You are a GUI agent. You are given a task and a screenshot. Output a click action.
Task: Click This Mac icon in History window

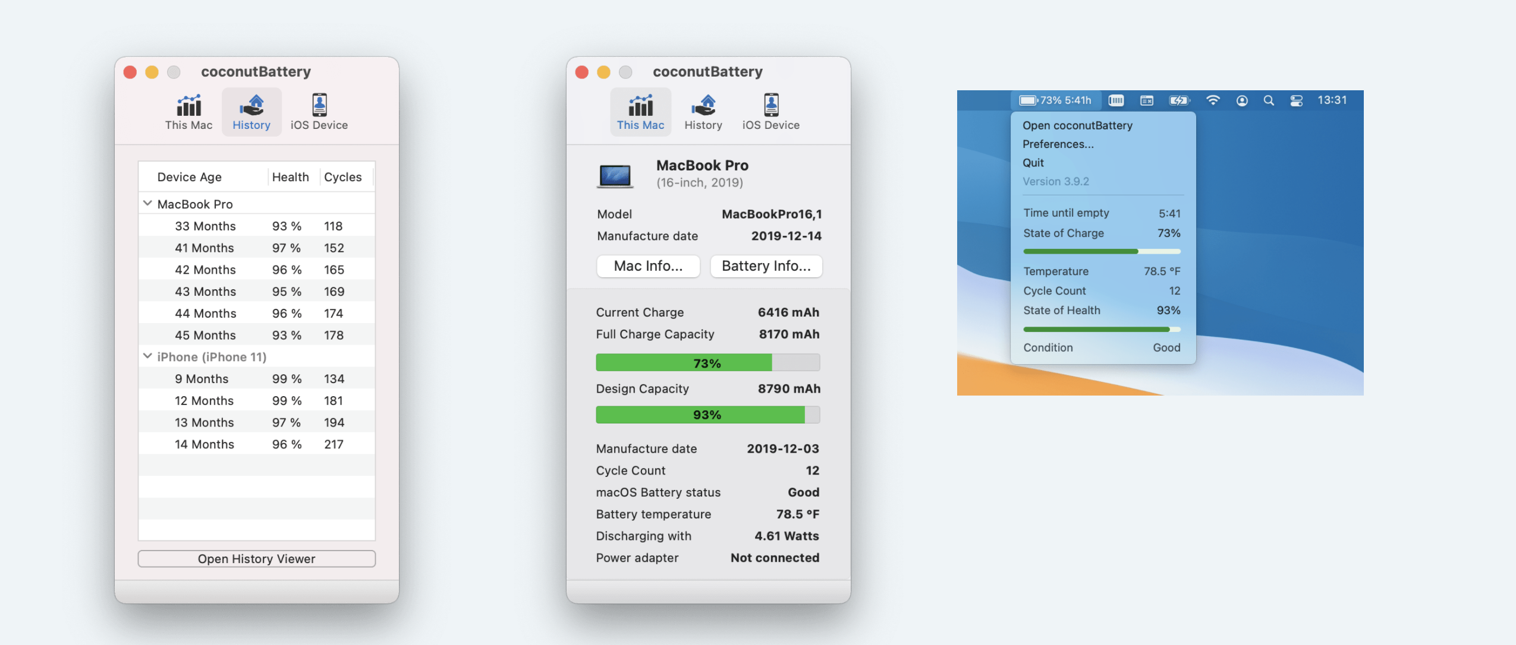(188, 106)
